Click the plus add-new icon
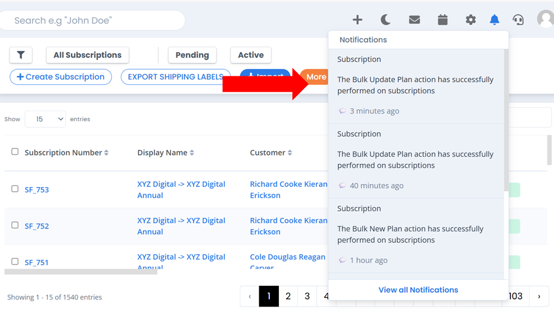The height and width of the screenshot is (316, 554). [357, 20]
